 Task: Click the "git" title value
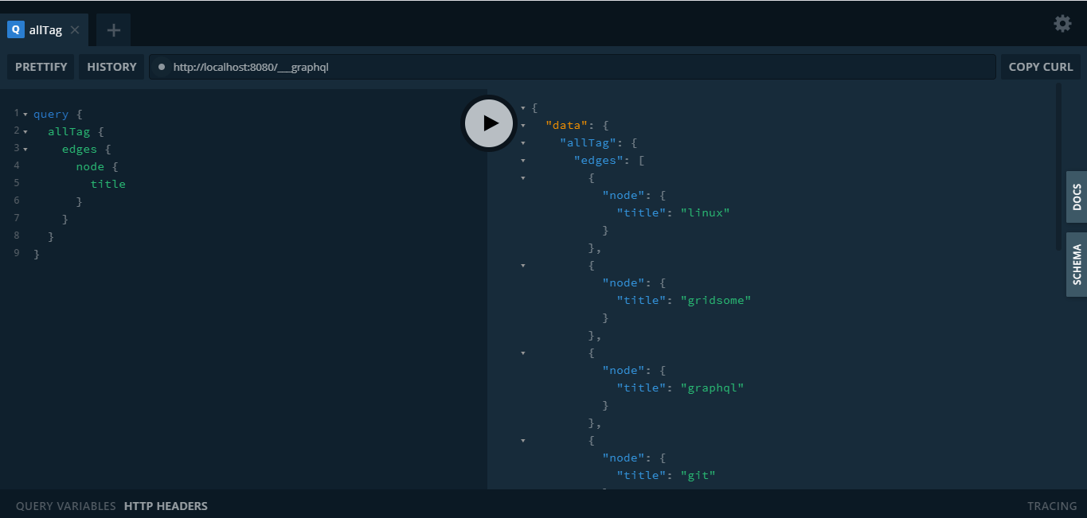pos(698,475)
